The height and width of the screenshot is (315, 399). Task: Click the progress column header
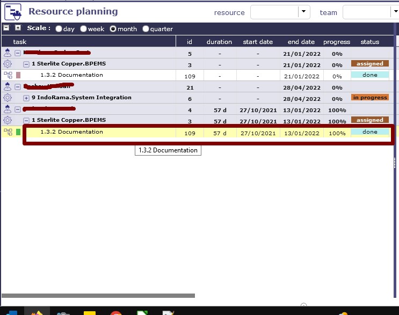point(336,42)
